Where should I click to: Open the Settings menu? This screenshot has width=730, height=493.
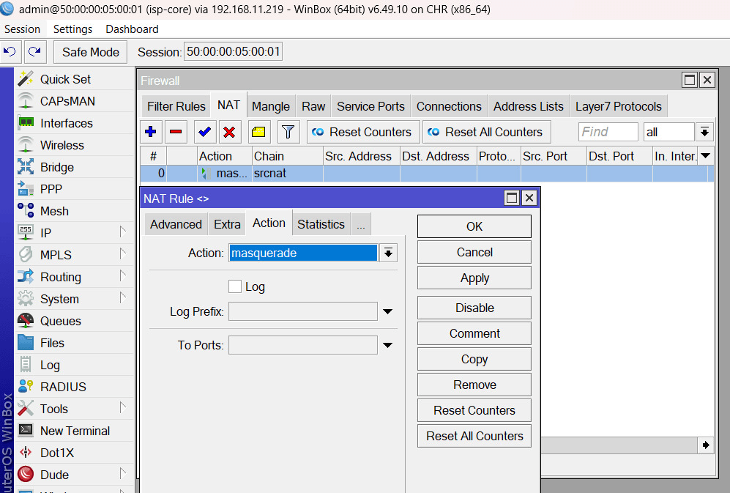click(72, 29)
